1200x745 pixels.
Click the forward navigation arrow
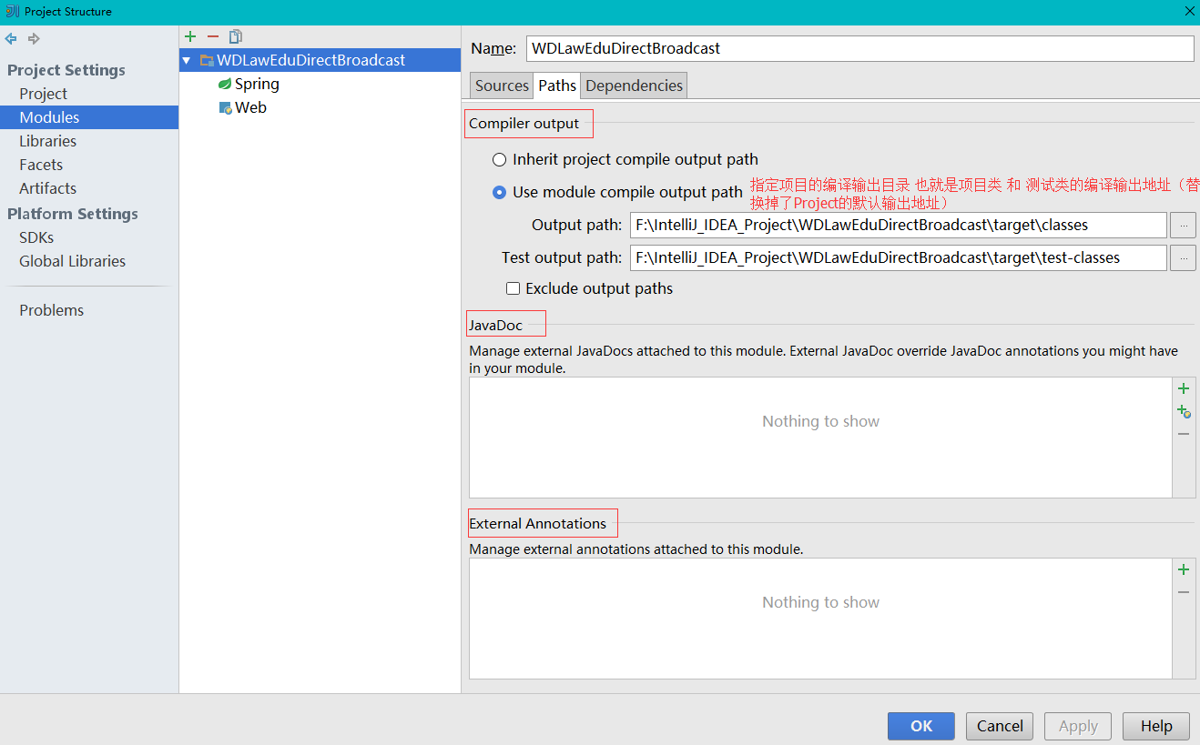coord(34,38)
